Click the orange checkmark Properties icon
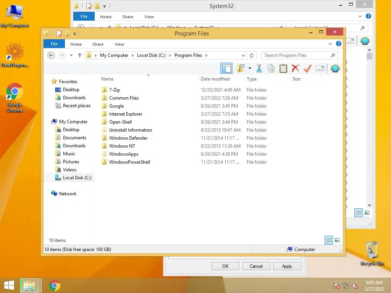 (307, 68)
